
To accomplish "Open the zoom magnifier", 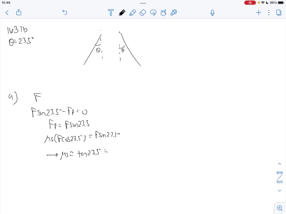I will [x=280, y=208].
